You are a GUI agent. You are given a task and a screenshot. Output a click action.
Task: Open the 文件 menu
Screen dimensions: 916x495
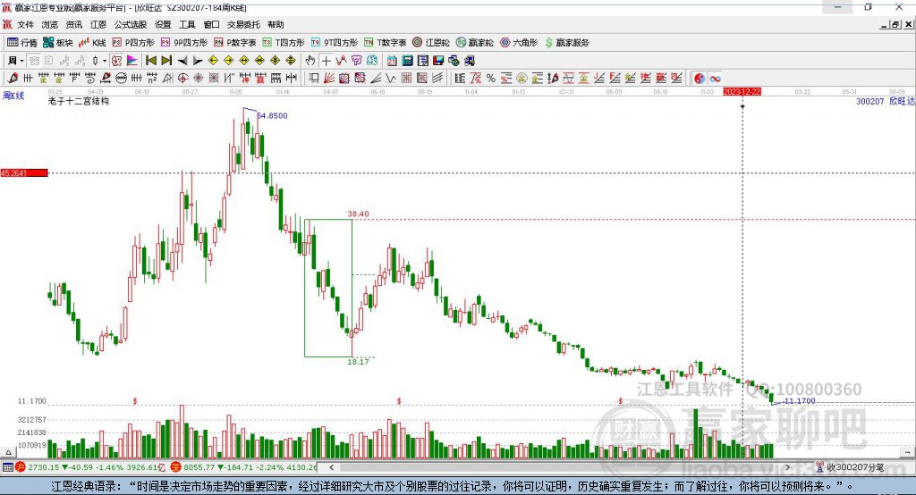click(25, 24)
